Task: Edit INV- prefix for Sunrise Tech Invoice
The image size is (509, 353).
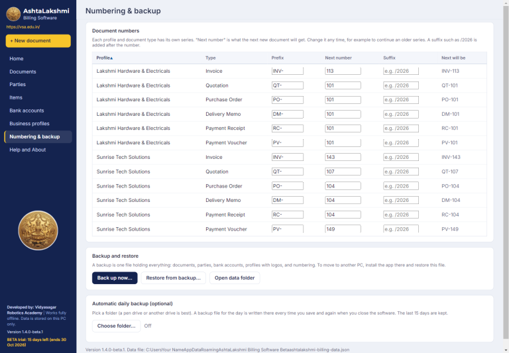Action: coord(287,157)
